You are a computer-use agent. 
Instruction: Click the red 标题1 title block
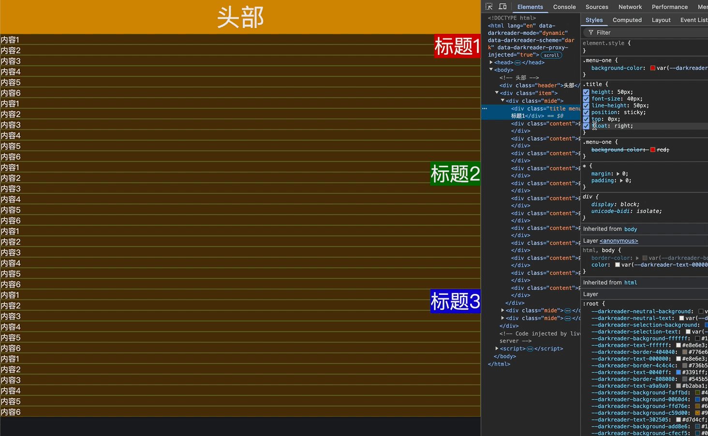click(x=457, y=46)
